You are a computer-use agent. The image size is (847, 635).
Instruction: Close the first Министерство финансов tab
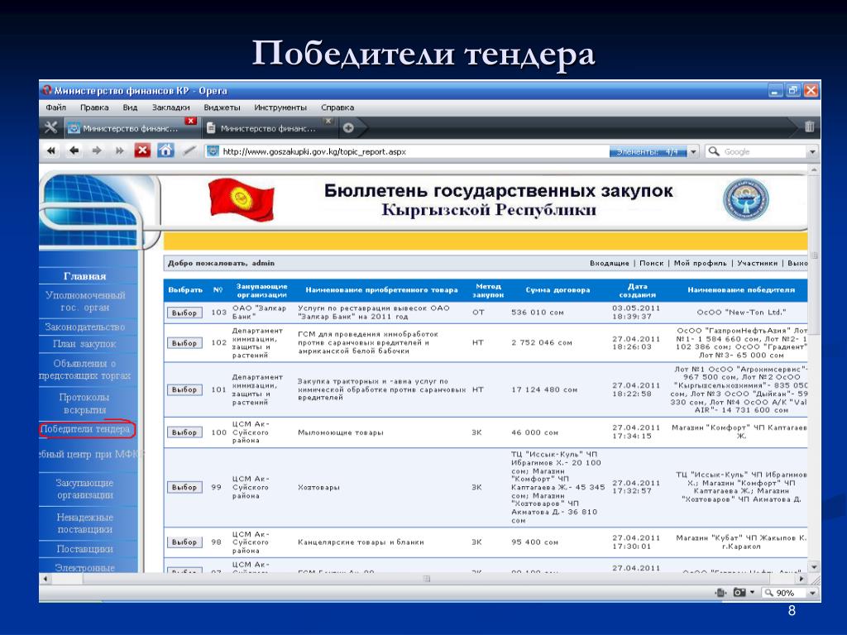[190, 121]
